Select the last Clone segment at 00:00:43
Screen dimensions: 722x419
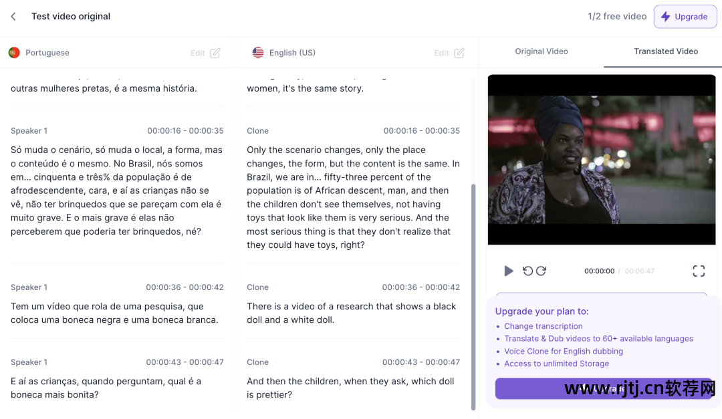point(353,378)
